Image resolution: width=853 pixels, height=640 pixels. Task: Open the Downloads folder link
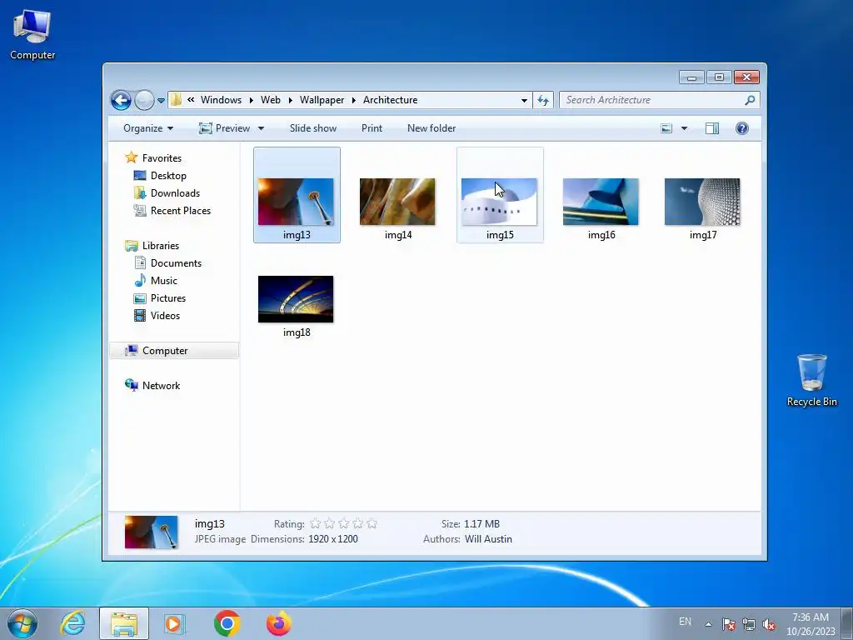[x=175, y=193]
